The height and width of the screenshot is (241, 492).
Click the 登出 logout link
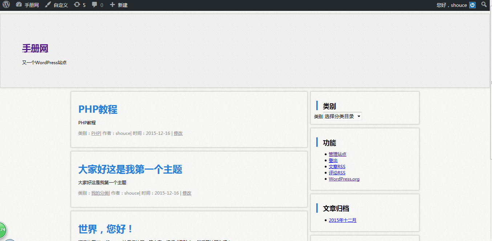[333, 161]
